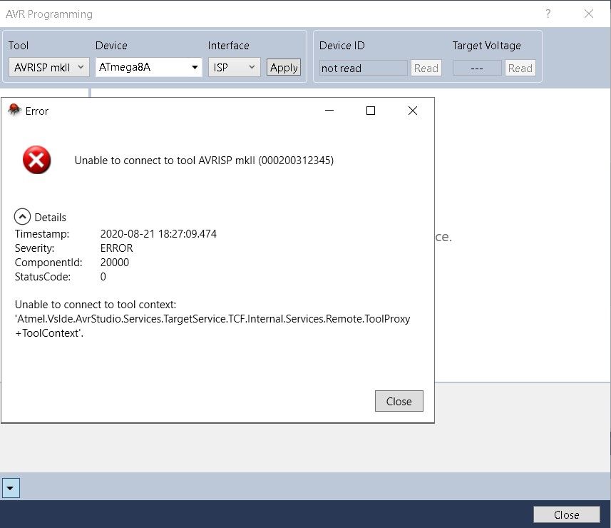Open the Device dropdown showing ATmega8A
The image size is (611, 528).
148,67
